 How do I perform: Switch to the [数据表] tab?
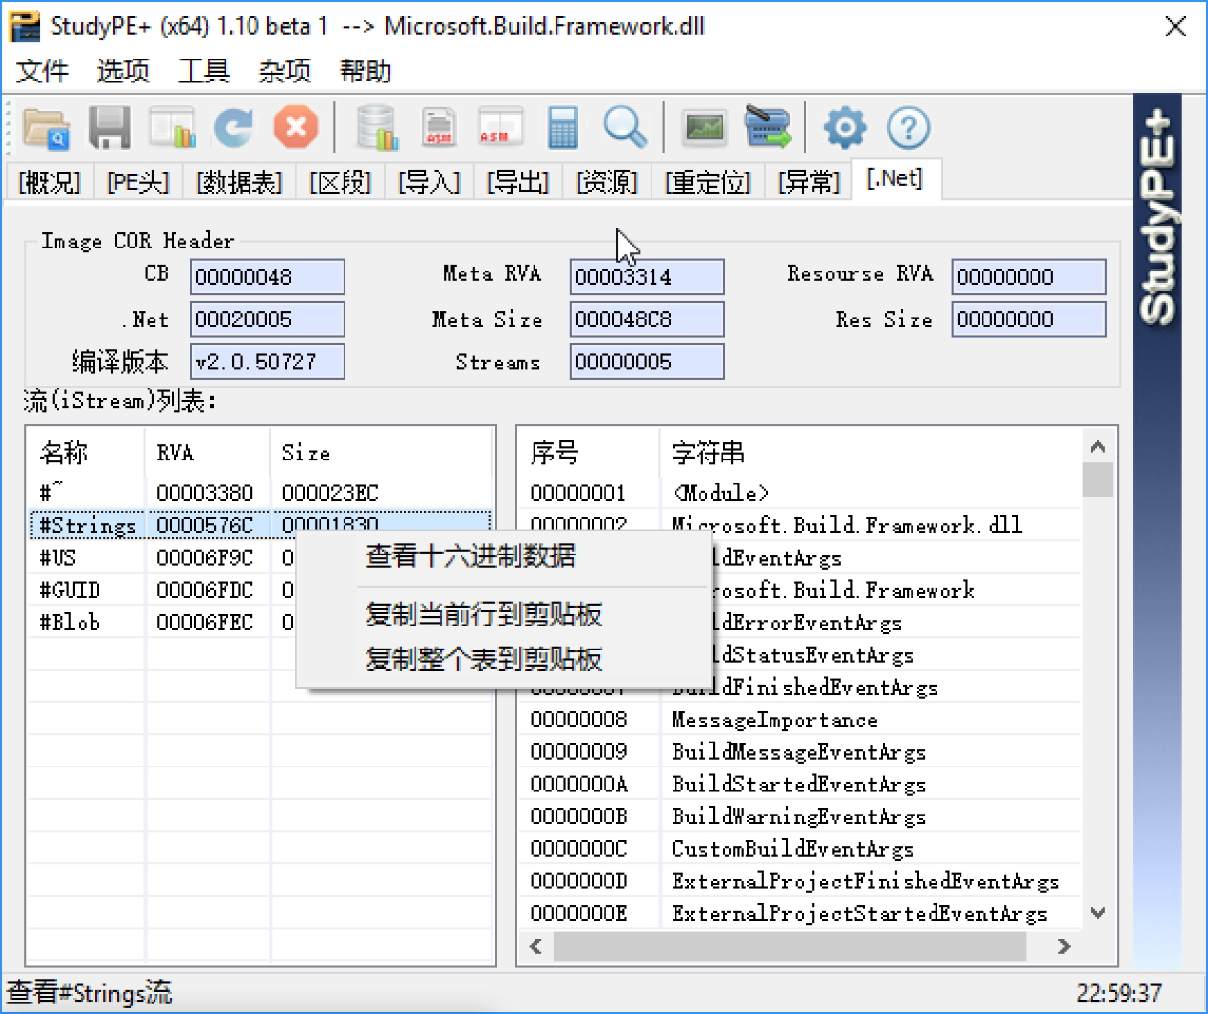[x=239, y=182]
